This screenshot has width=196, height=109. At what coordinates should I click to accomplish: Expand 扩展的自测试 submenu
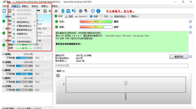click(23, 26)
